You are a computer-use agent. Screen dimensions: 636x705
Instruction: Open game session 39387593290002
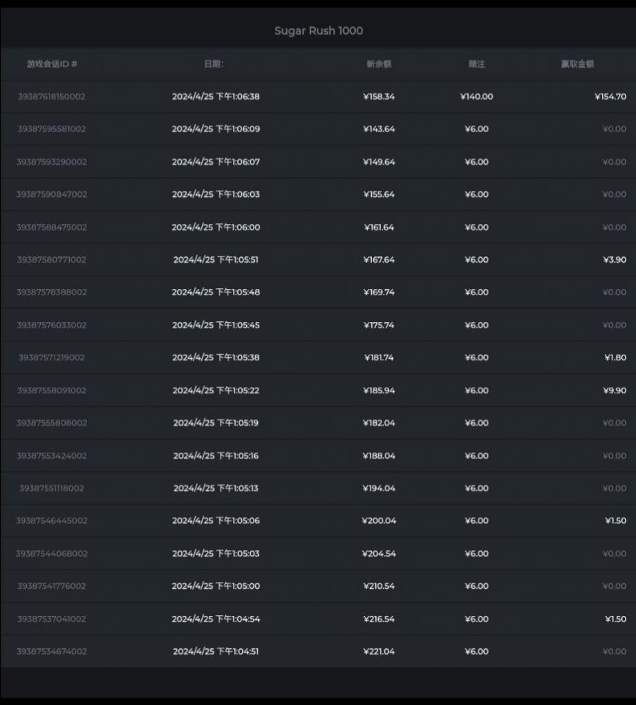52,162
